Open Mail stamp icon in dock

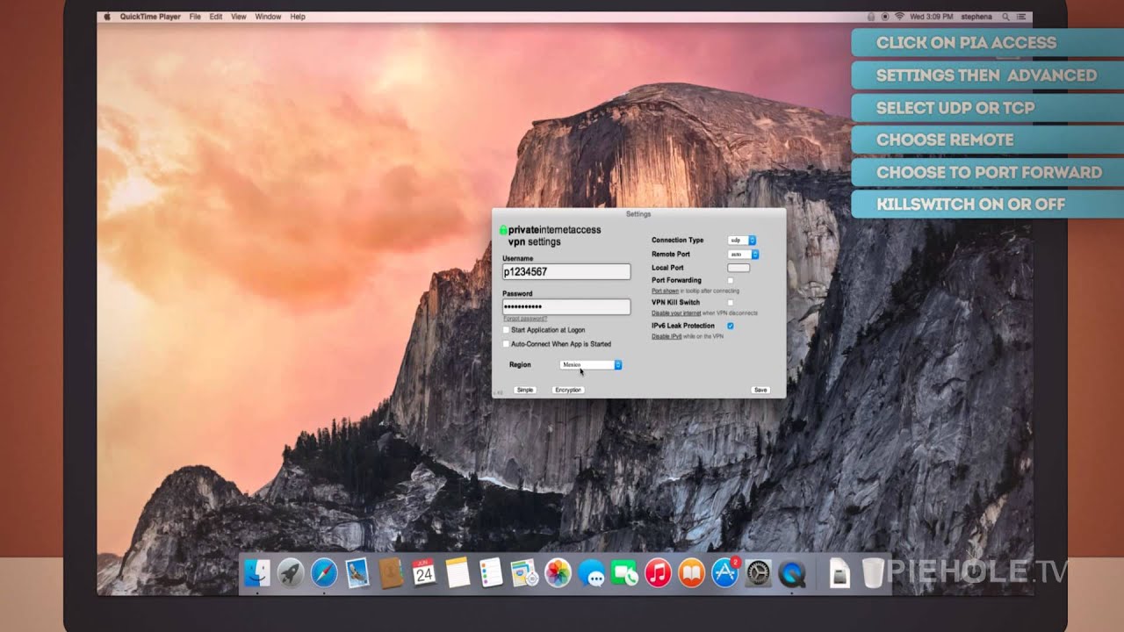click(x=357, y=574)
